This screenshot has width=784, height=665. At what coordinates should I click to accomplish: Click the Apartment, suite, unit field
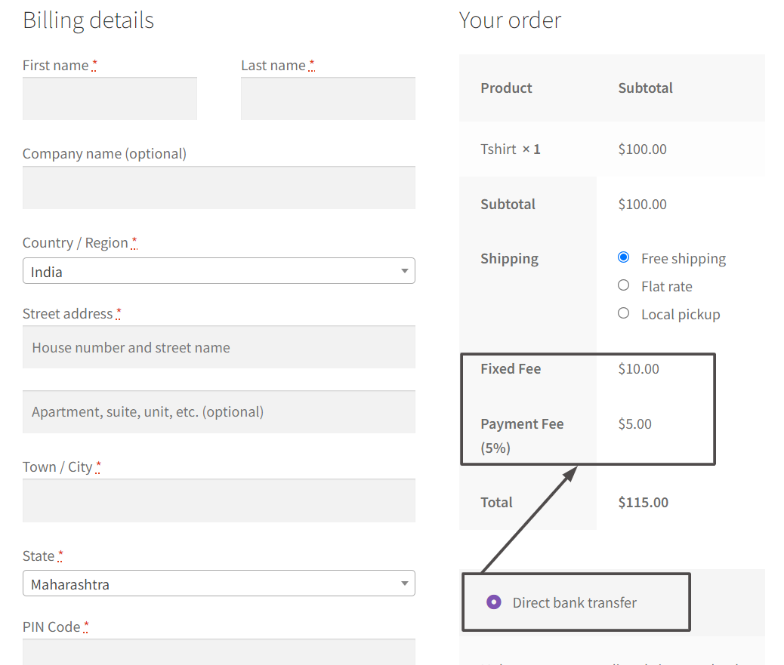(x=218, y=411)
